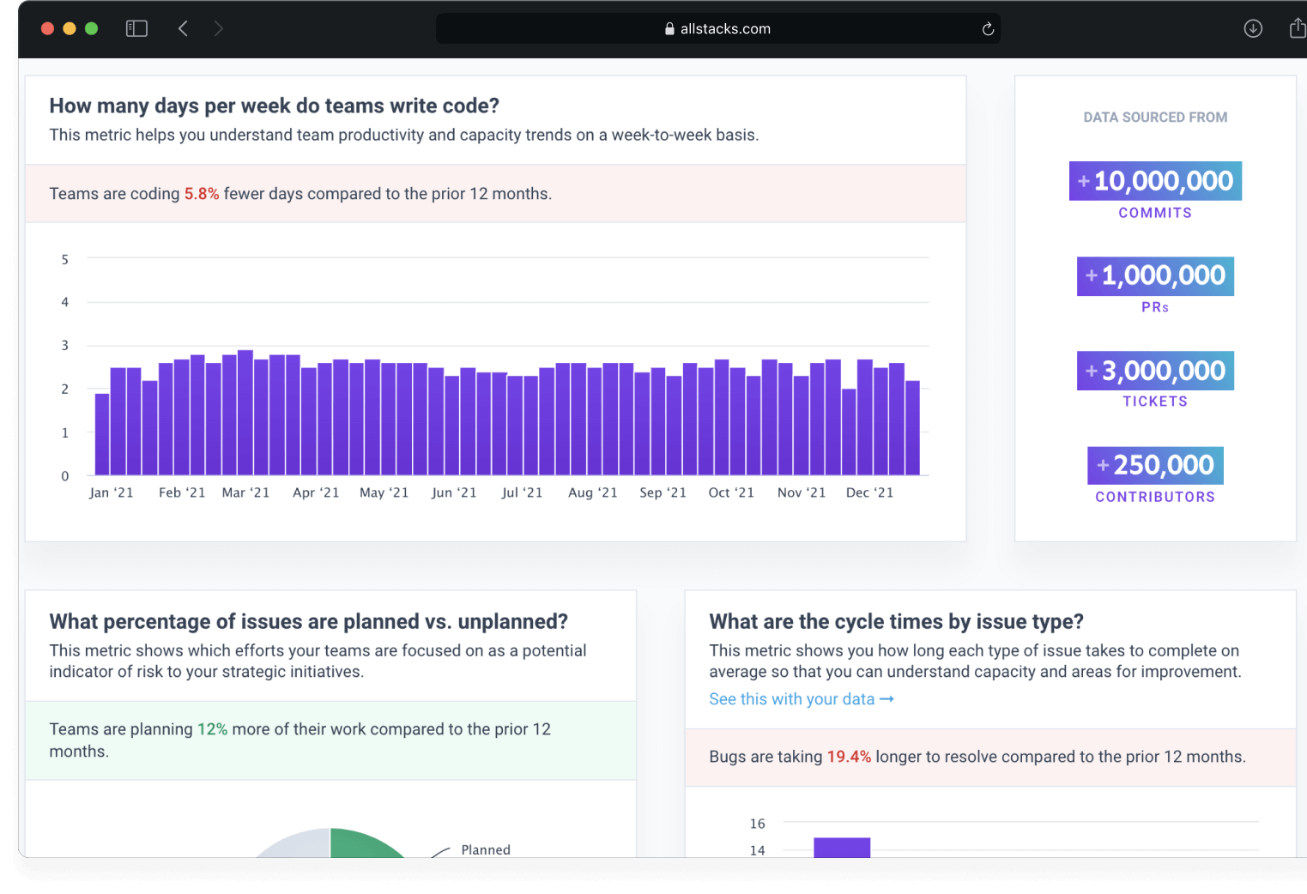Click the Dec '21 axis label
Screen dimensions: 1307x894
tap(869, 492)
